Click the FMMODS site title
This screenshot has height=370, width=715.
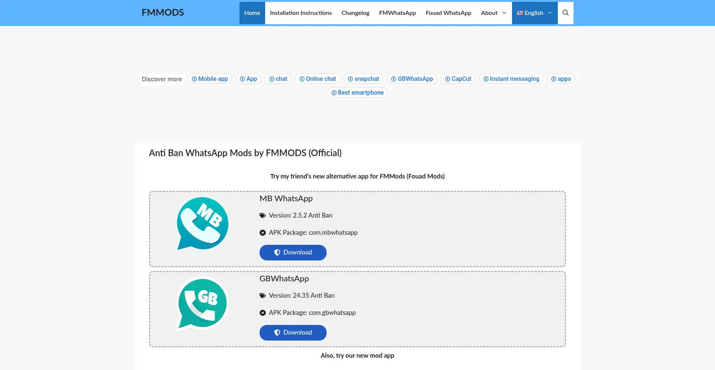(x=163, y=12)
